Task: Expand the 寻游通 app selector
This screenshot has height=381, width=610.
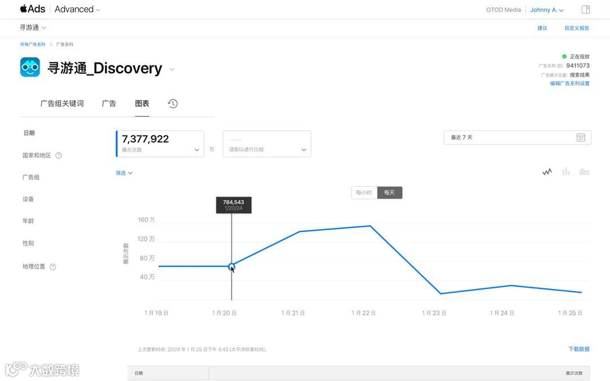Action: (x=33, y=28)
